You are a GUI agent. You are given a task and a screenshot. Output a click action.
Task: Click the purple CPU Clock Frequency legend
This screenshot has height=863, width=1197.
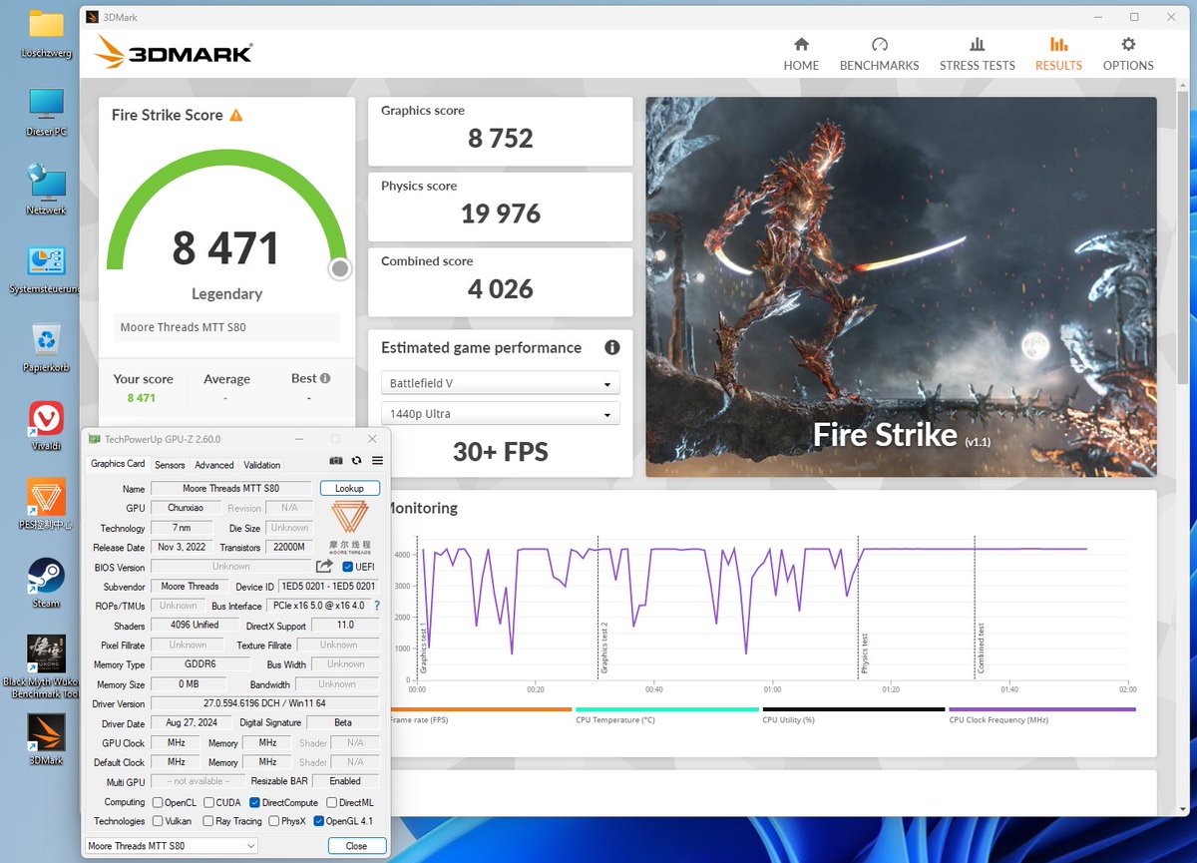coord(1041,709)
